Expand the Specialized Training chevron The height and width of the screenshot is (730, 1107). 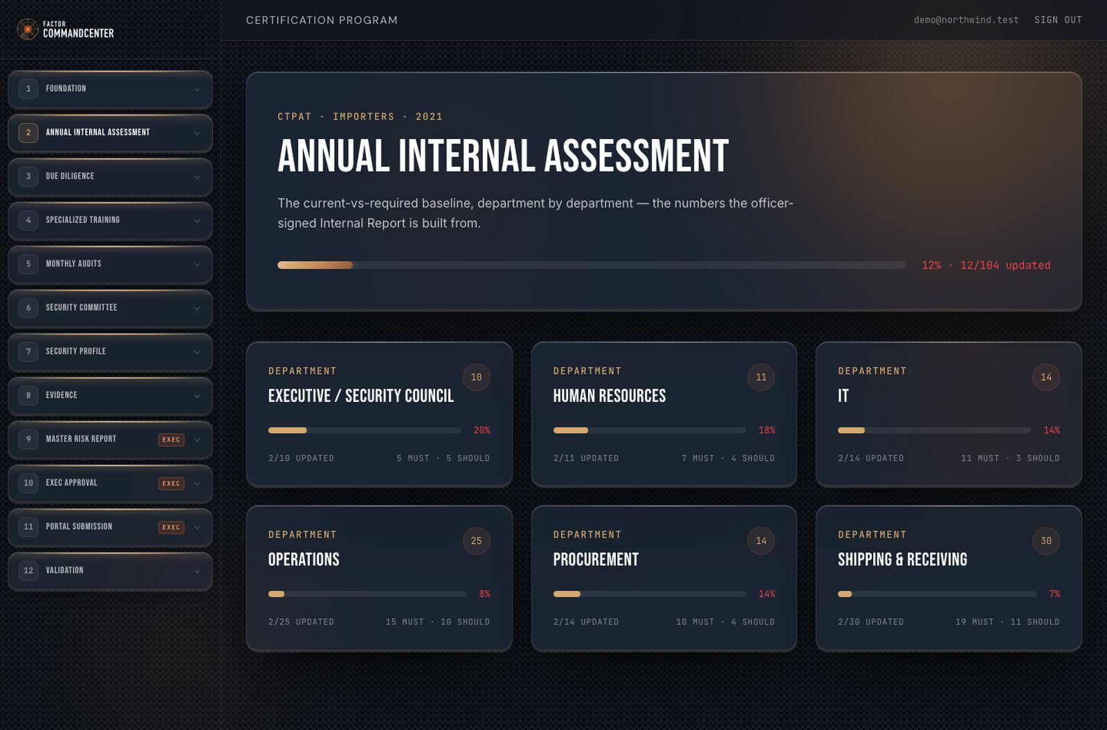tap(197, 221)
